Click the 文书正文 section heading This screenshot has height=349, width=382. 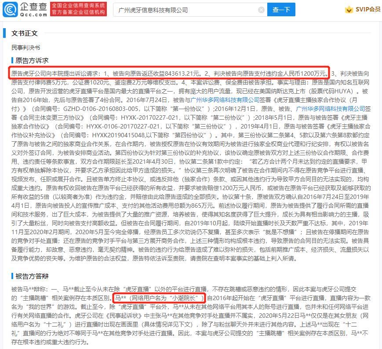tap(25, 33)
